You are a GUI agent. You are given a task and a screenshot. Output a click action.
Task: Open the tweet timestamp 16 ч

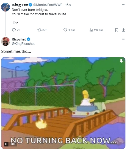(x=68, y=5)
